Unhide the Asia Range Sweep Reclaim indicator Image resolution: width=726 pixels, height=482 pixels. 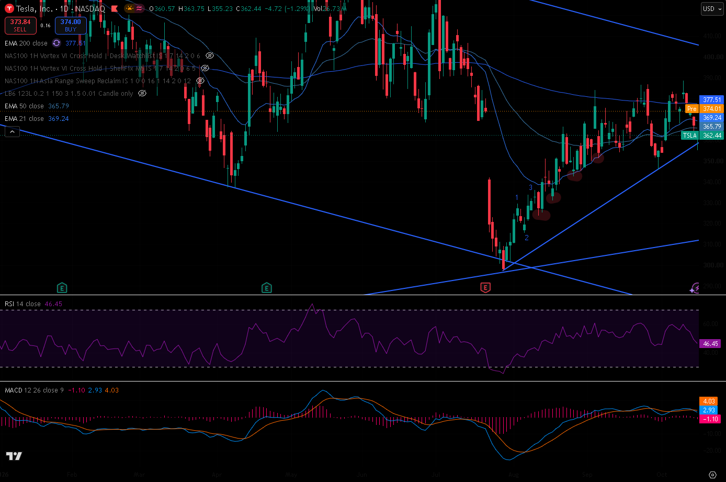pos(200,81)
